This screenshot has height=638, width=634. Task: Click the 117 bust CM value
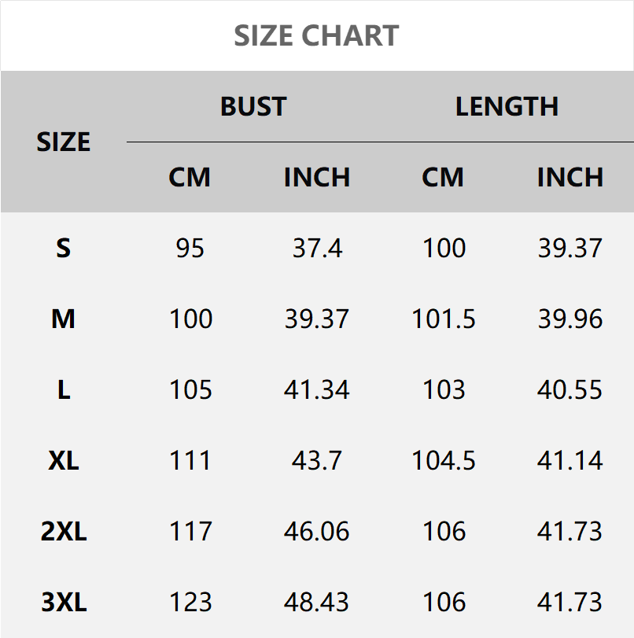(x=190, y=532)
